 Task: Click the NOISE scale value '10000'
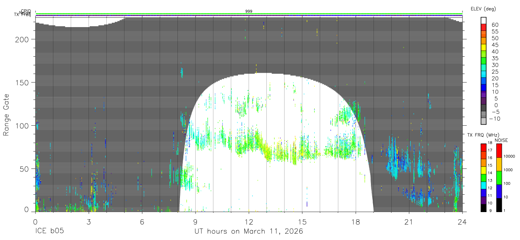pyautogui.click(x=509, y=157)
